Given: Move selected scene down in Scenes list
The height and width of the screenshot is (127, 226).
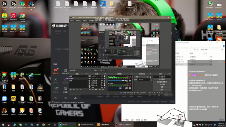Looking at the screenshot, I should (81, 89).
